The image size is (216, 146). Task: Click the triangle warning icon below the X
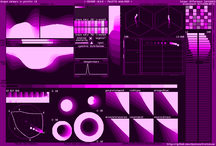click(x=90, y=43)
